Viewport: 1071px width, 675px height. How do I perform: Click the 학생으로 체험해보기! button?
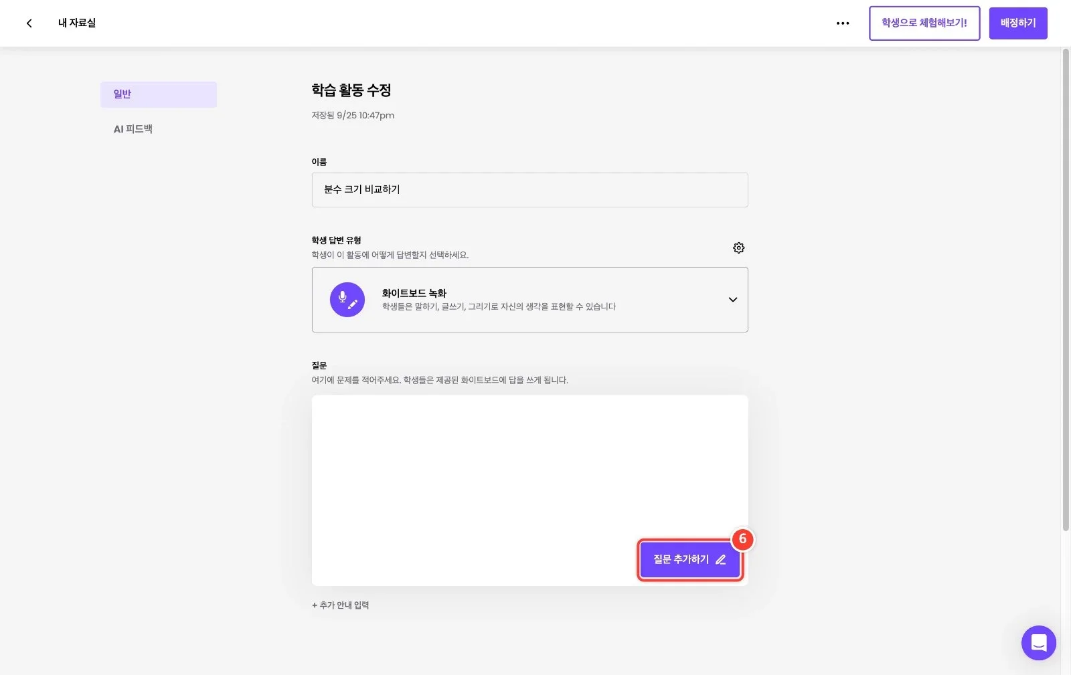[924, 23]
